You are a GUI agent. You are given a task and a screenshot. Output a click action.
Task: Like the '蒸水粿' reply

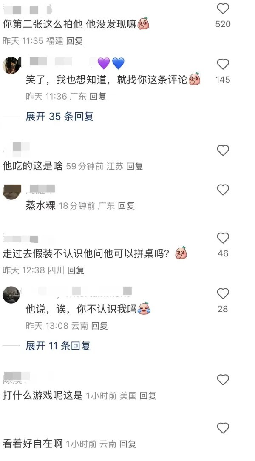223,190
